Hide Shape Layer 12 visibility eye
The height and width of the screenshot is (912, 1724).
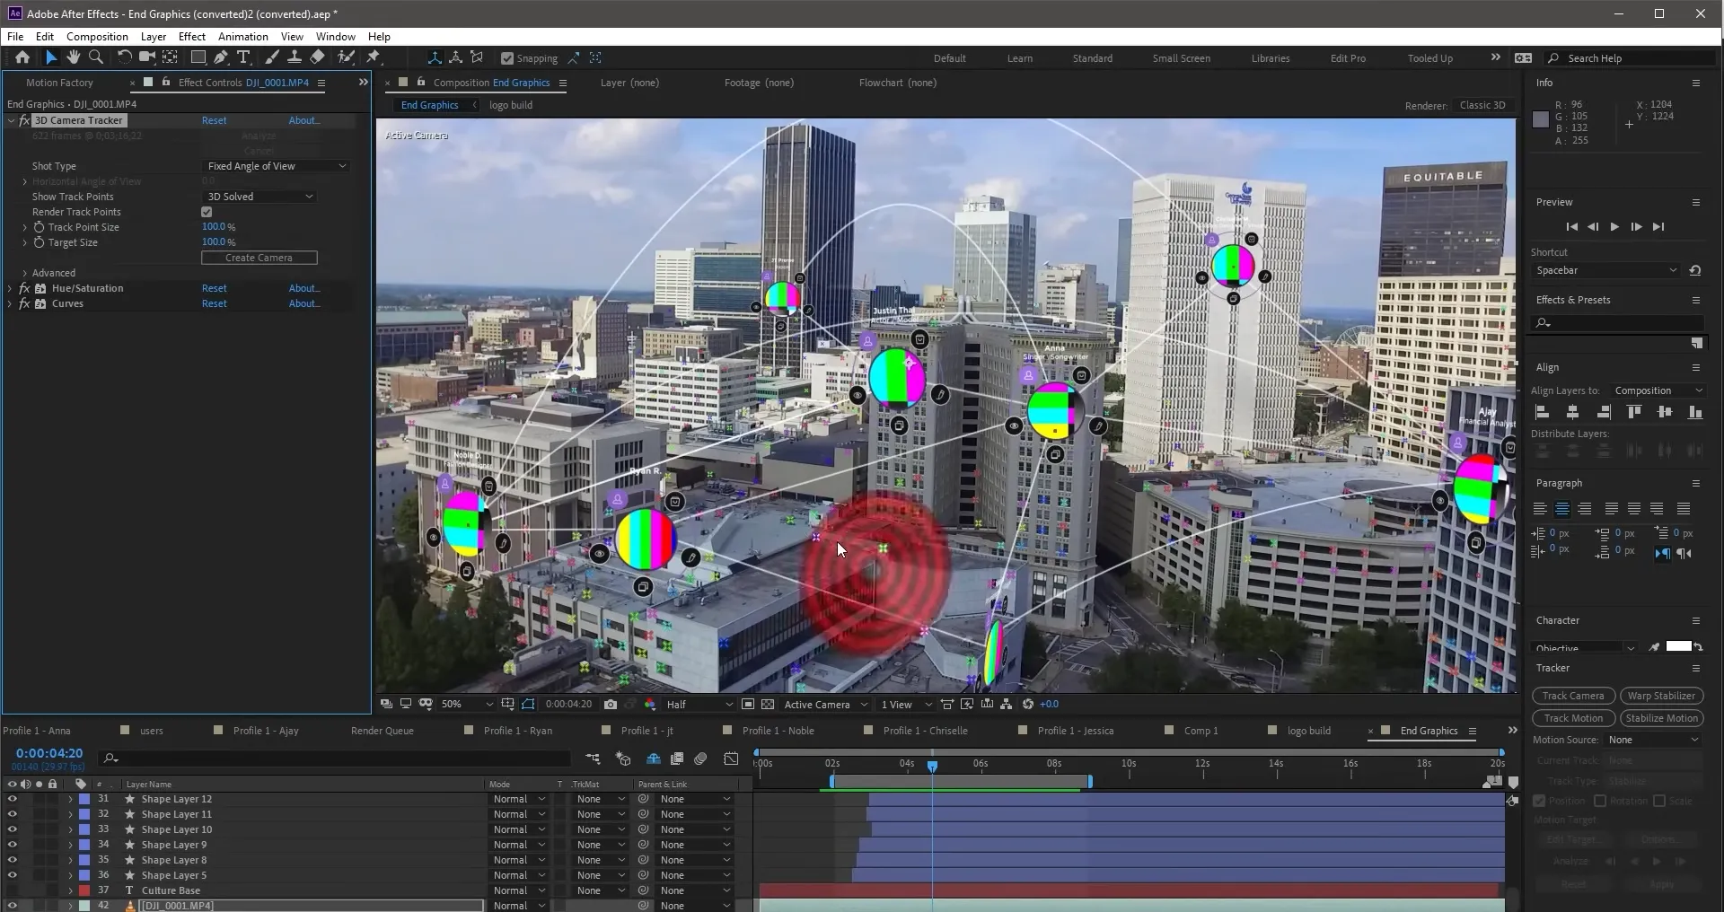pyautogui.click(x=13, y=799)
